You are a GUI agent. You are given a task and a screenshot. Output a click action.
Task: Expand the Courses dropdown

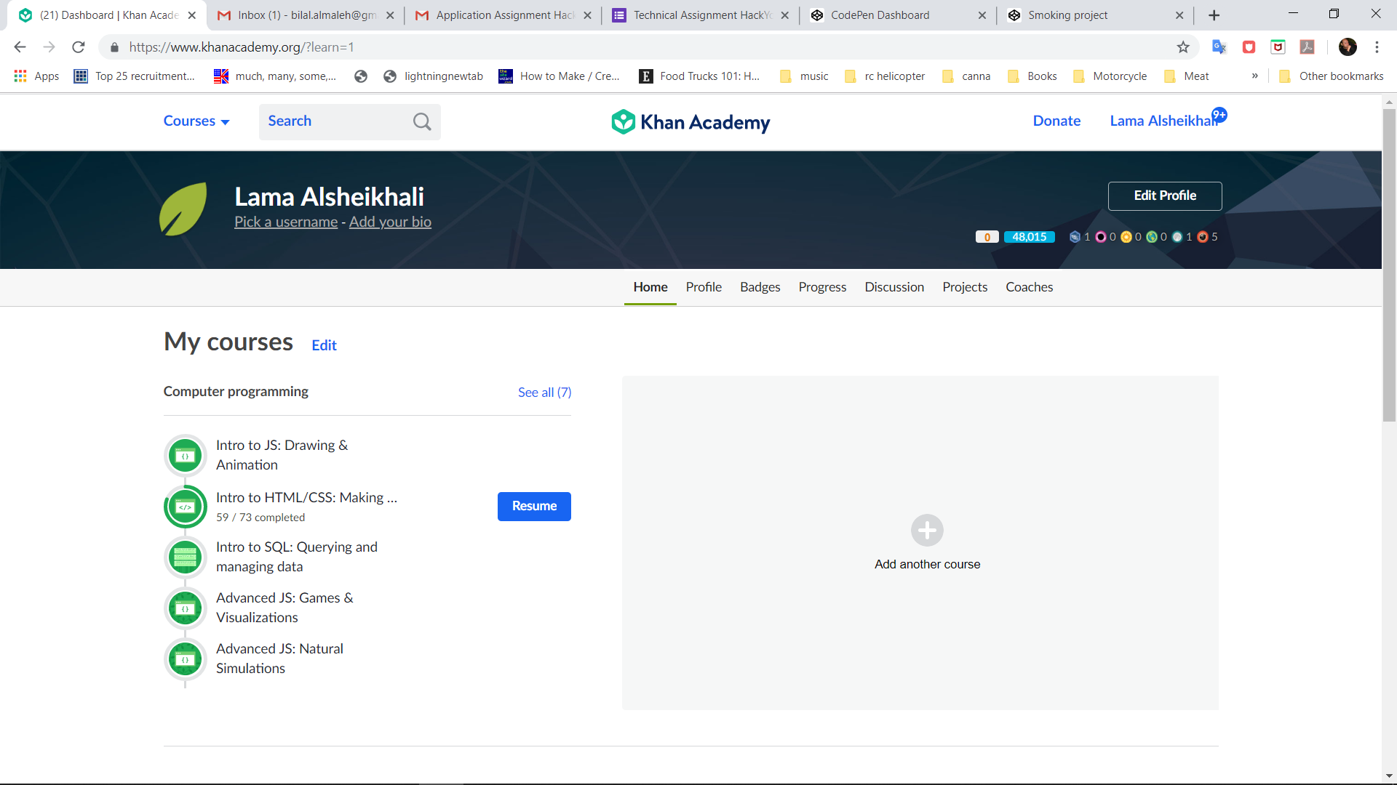point(196,121)
